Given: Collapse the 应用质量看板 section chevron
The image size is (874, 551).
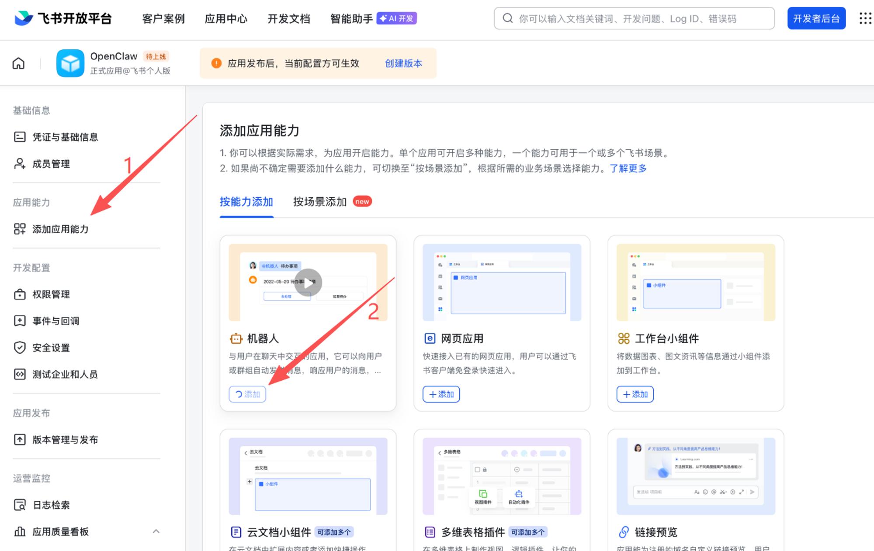Looking at the screenshot, I should (x=156, y=531).
